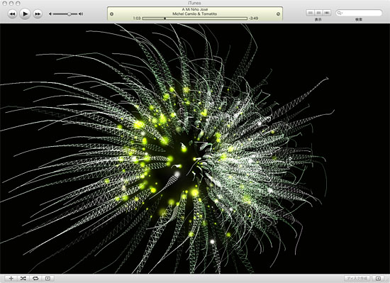Image resolution: width=390 pixels, height=283 pixels.
Task: Click the Play button
Action: 25,13
